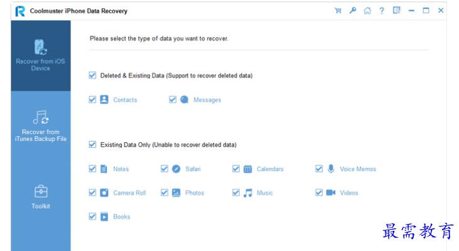The width and height of the screenshot is (459, 251).
Task: Click the Books icon
Action: point(104,217)
